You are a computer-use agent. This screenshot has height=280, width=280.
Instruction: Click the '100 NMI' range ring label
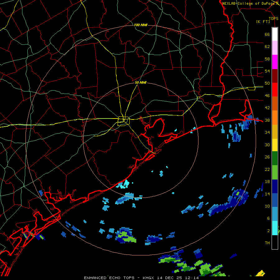[141, 25]
